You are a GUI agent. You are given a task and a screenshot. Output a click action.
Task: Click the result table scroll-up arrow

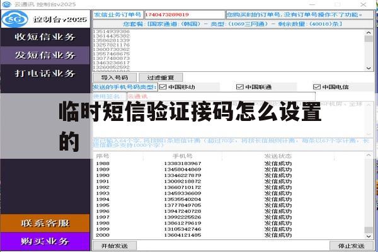(369, 156)
